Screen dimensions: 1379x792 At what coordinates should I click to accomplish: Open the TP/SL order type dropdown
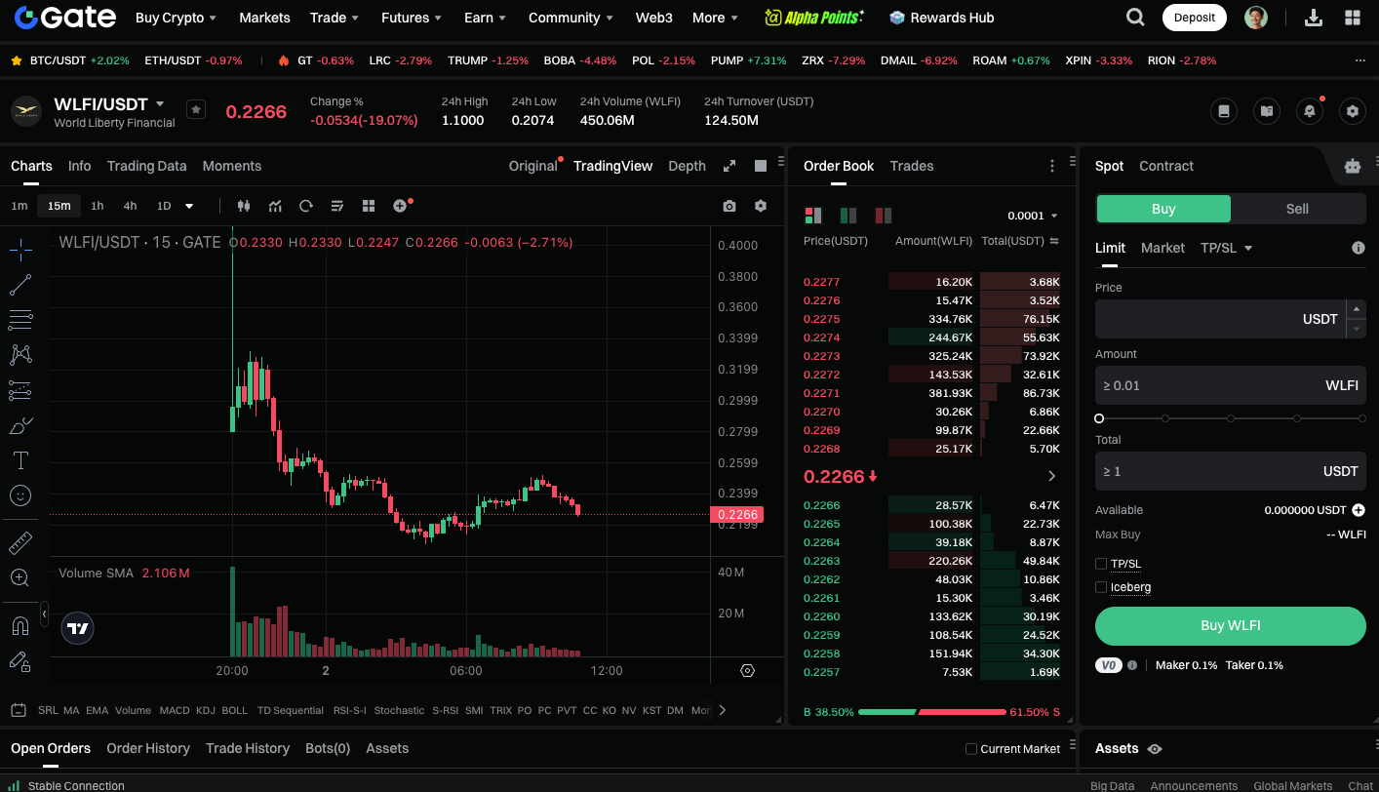(x=1227, y=248)
